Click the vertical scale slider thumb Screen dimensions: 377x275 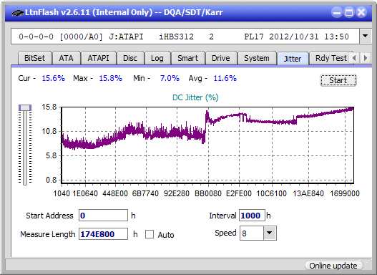click(x=25, y=107)
